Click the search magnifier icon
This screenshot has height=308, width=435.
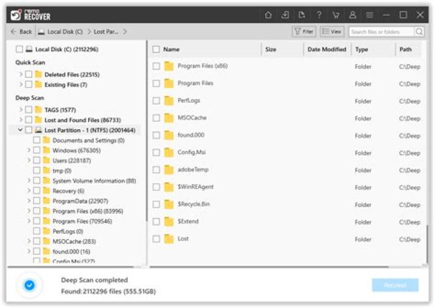click(x=419, y=31)
